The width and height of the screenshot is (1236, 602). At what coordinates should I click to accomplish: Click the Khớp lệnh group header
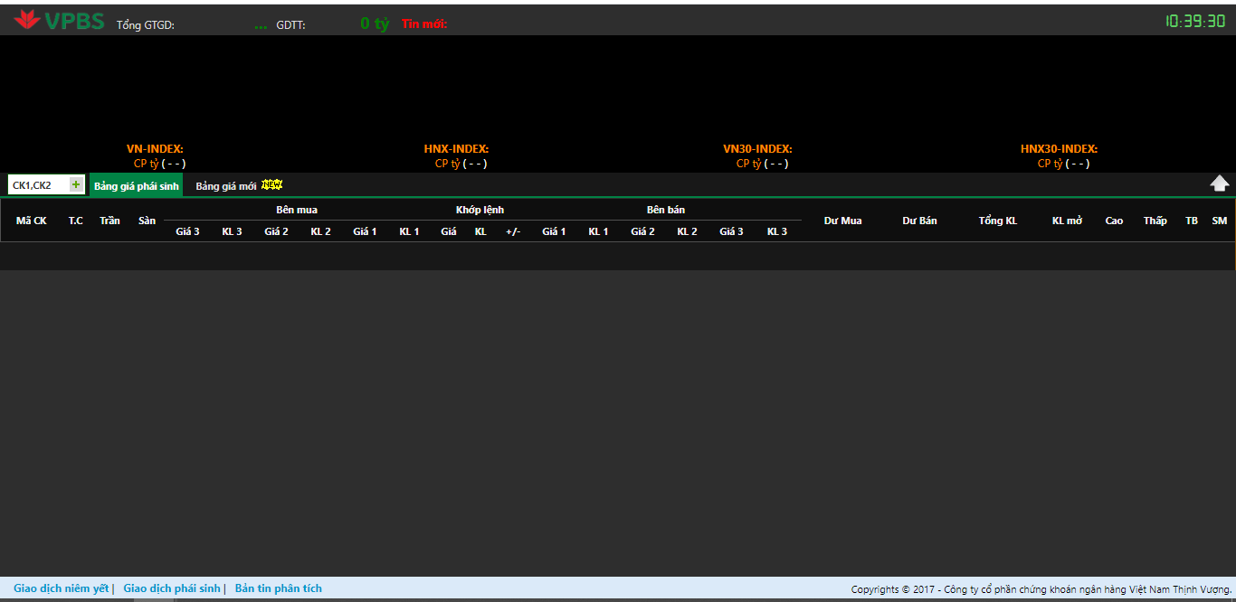pyautogui.click(x=480, y=210)
